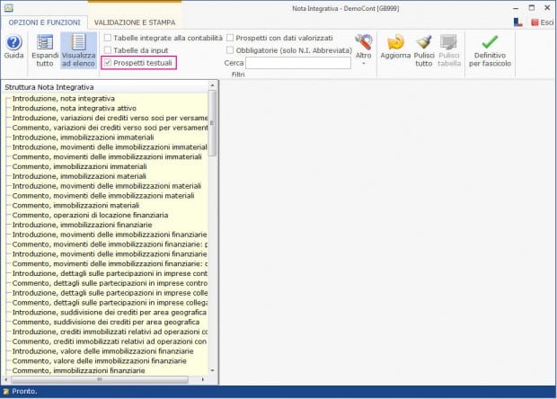557x399 pixels.
Task: Enable Obbligatorie (solo N.I. Abbreviata) checkbox
Action: click(230, 50)
